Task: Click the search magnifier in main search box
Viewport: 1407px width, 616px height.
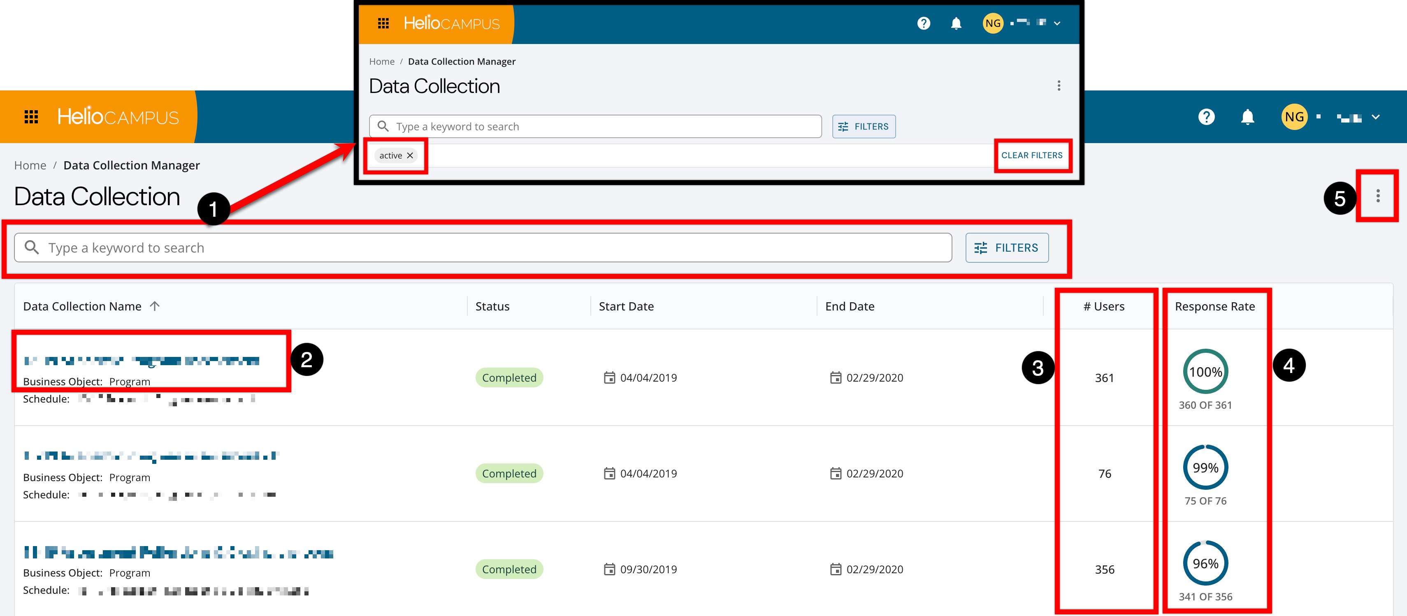Action: point(32,248)
